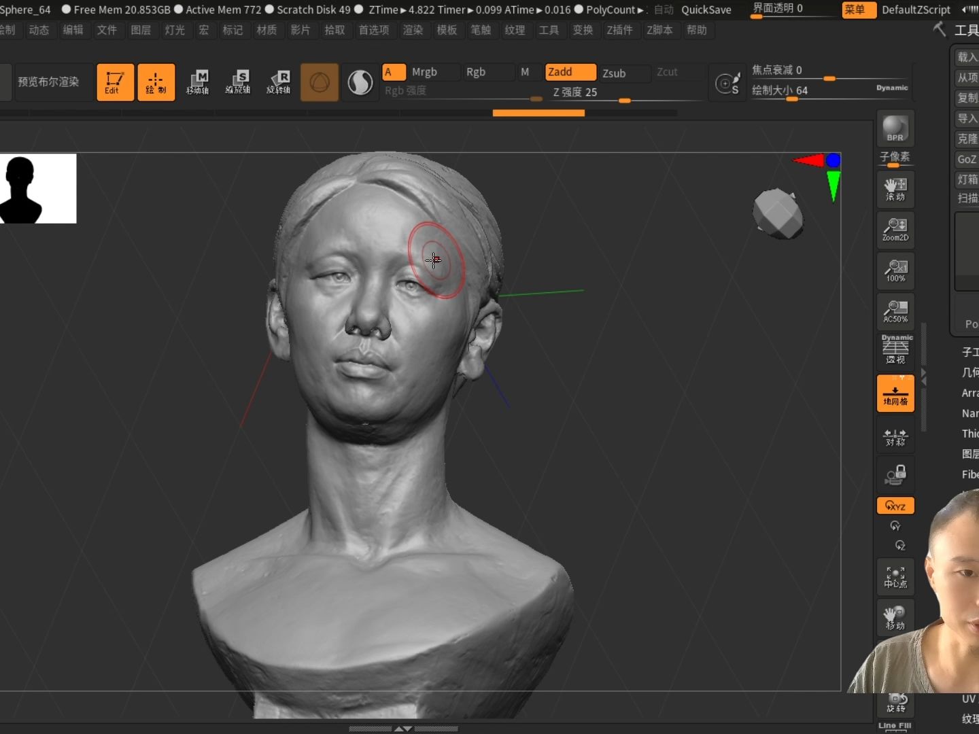Open the 帮助 help menu
Image resolution: width=979 pixels, height=734 pixels.
pos(697,30)
